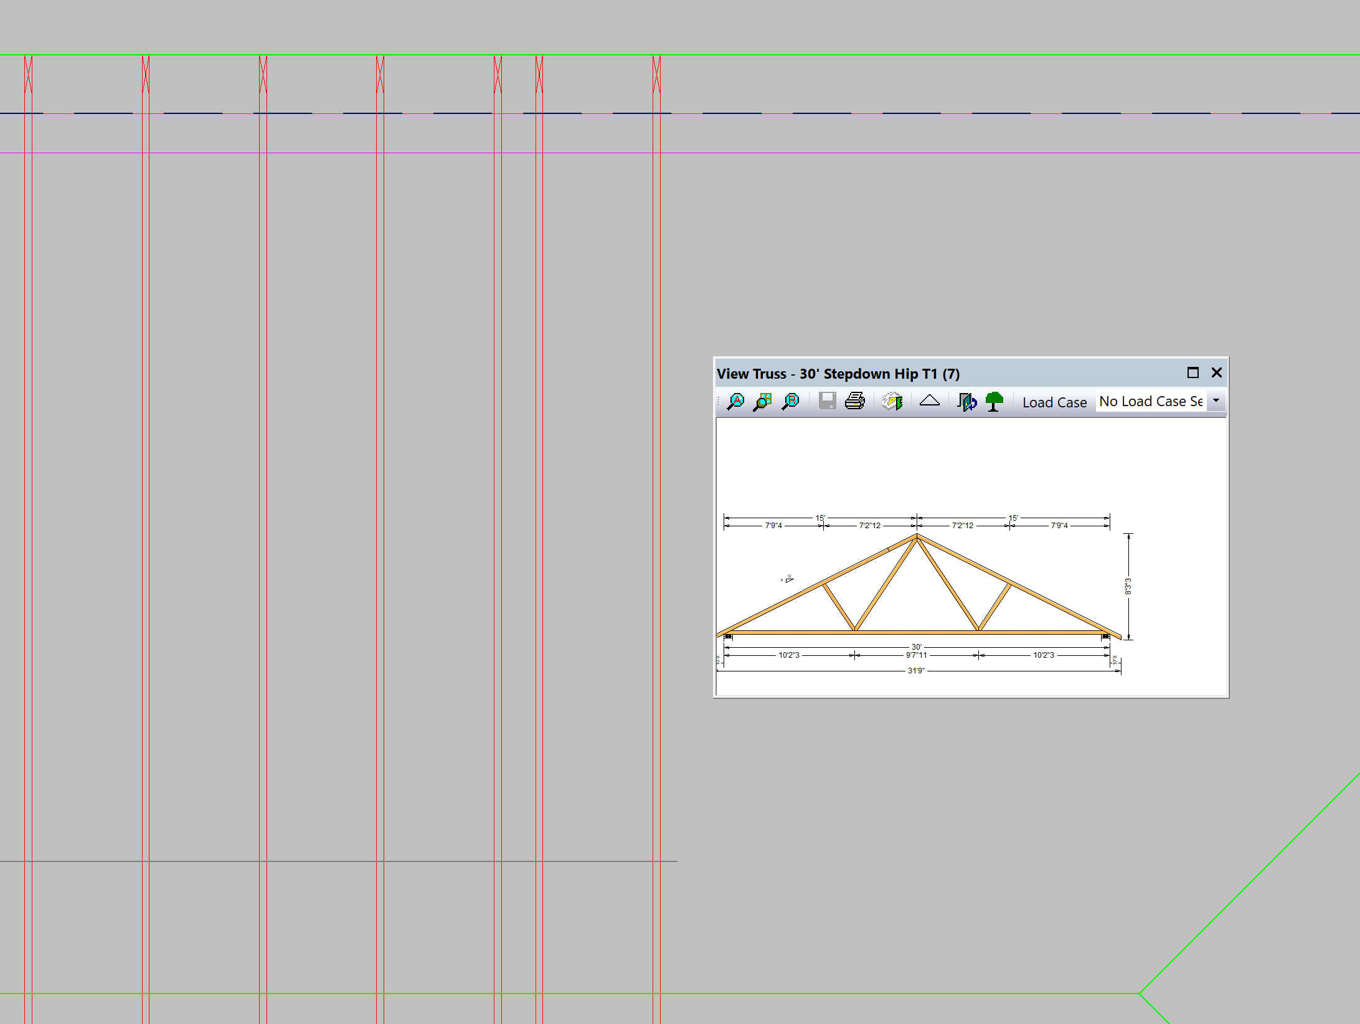
Task: Click the Load Case label text
Action: [x=1054, y=403]
